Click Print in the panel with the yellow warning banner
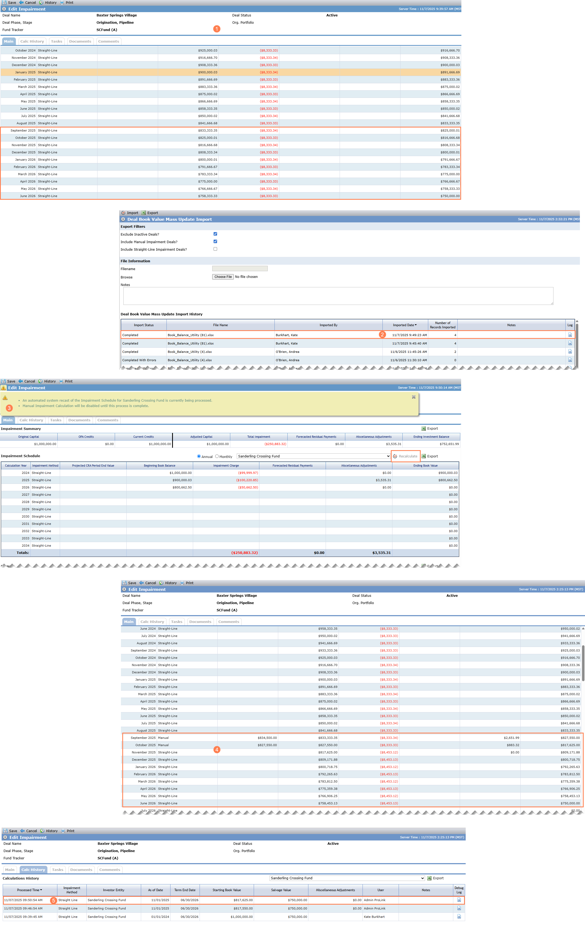The height and width of the screenshot is (927, 585). (66, 381)
